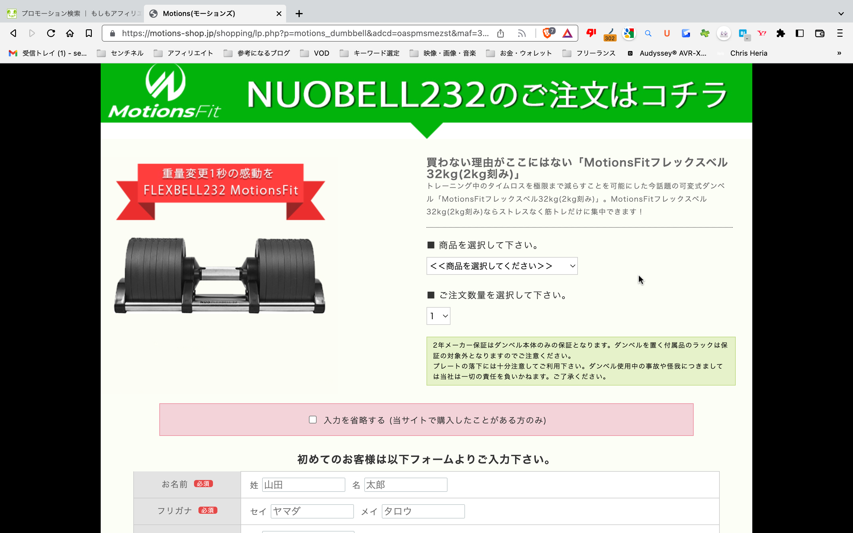Open the センチネル bookmark folder
The width and height of the screenshot is (853, 533).
pos(120,53)
